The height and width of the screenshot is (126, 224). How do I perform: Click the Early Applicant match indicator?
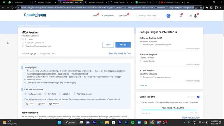[x=33, y=94]
